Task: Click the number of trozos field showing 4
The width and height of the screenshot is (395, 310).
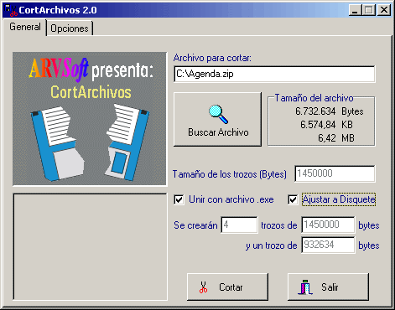Action: coord(239,225)
